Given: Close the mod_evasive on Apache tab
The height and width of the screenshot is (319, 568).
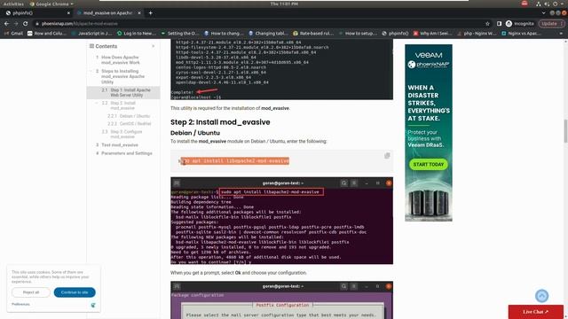Looking at the screenshot, I should tap(139, 13).
